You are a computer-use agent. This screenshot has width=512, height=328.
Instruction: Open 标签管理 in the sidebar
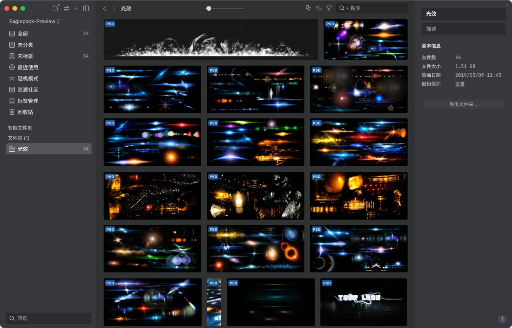(x=28, y=101)
